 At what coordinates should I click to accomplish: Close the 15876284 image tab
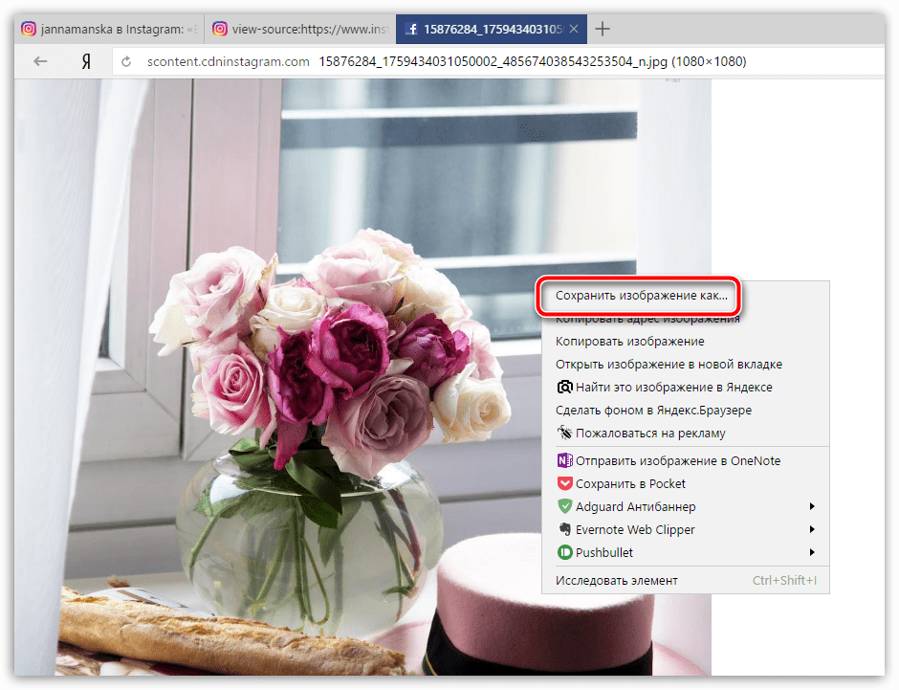pyautogui.click(x=574, y=29)
